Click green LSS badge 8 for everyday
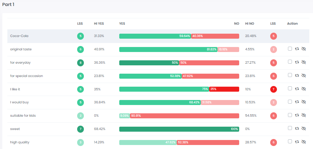 tap(80, 63)
